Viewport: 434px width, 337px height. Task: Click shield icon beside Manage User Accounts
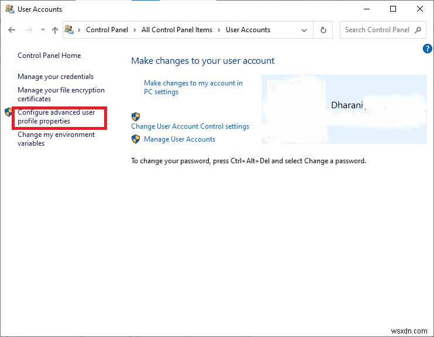point(136,139)
